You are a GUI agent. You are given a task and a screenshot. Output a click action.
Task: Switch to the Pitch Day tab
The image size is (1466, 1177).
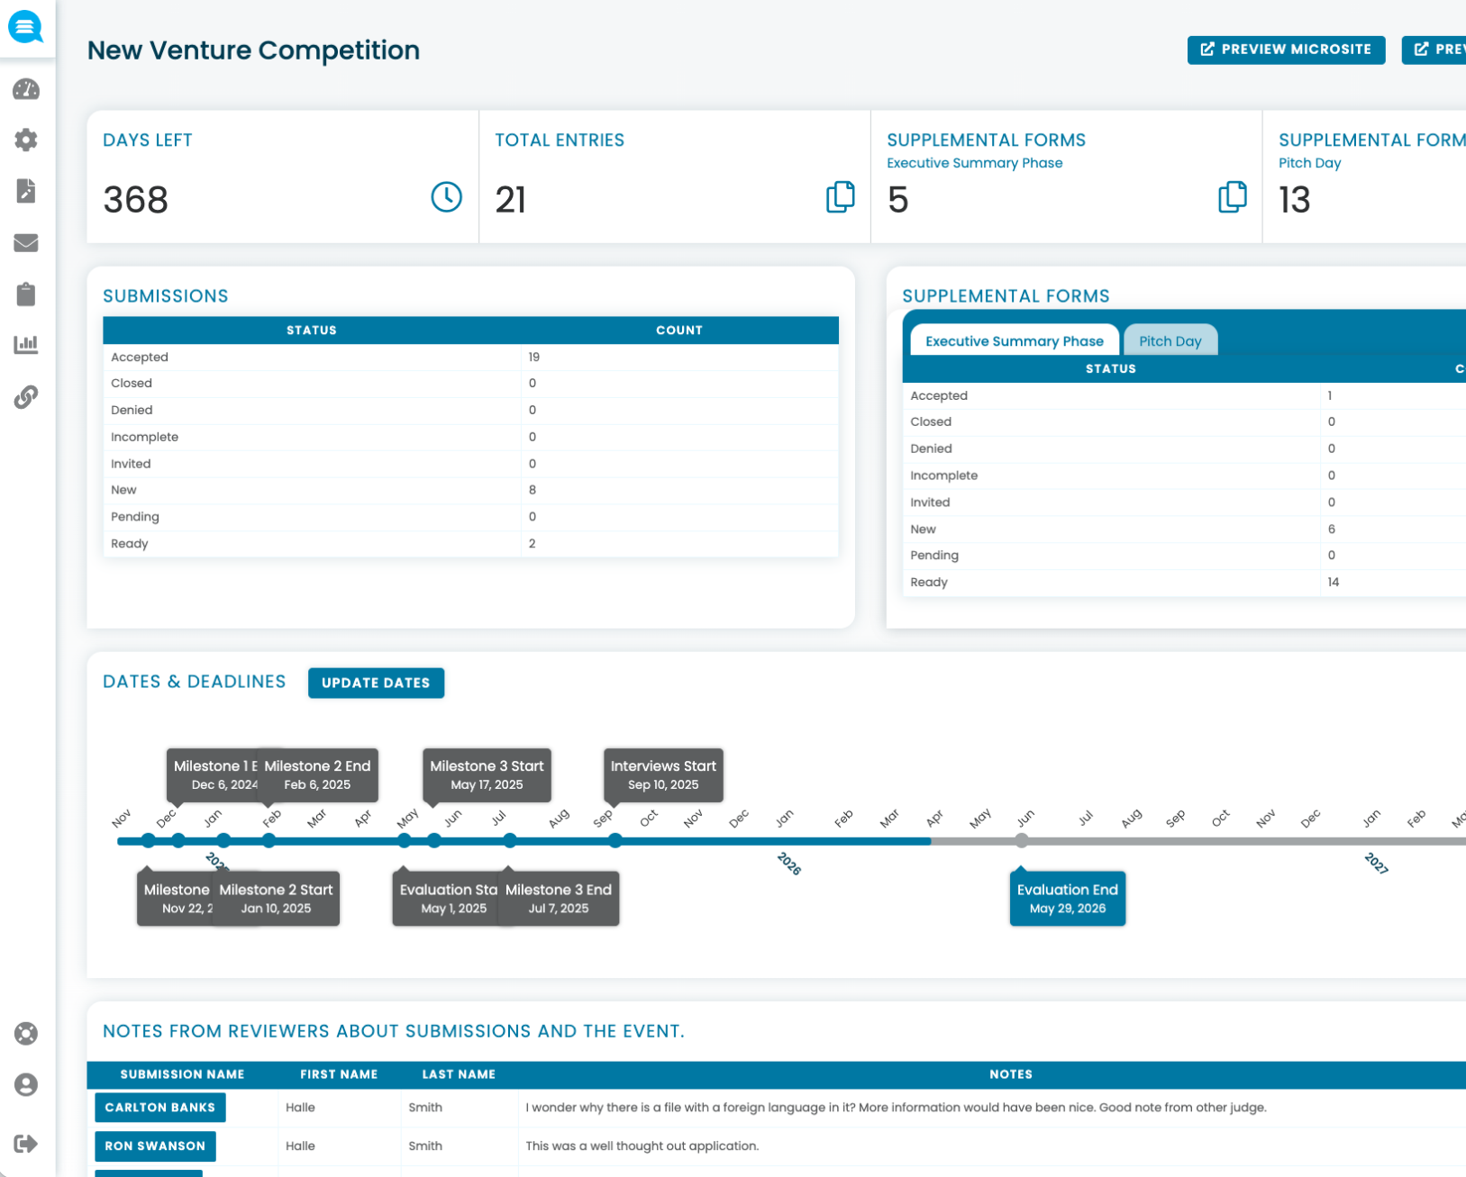tap(1170, 340)
